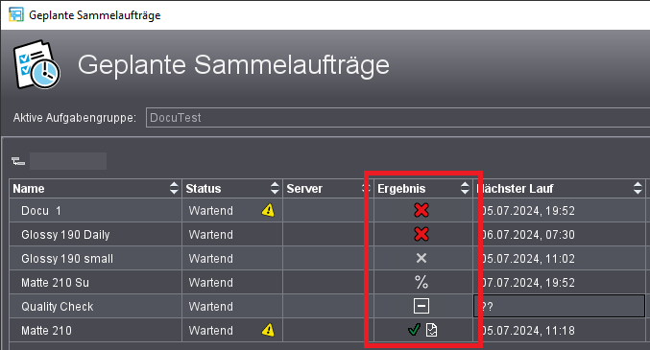Click the next run cell showing ??
Image resolution: width=650 pixels, height=350 pixels.
pos(559,307)
